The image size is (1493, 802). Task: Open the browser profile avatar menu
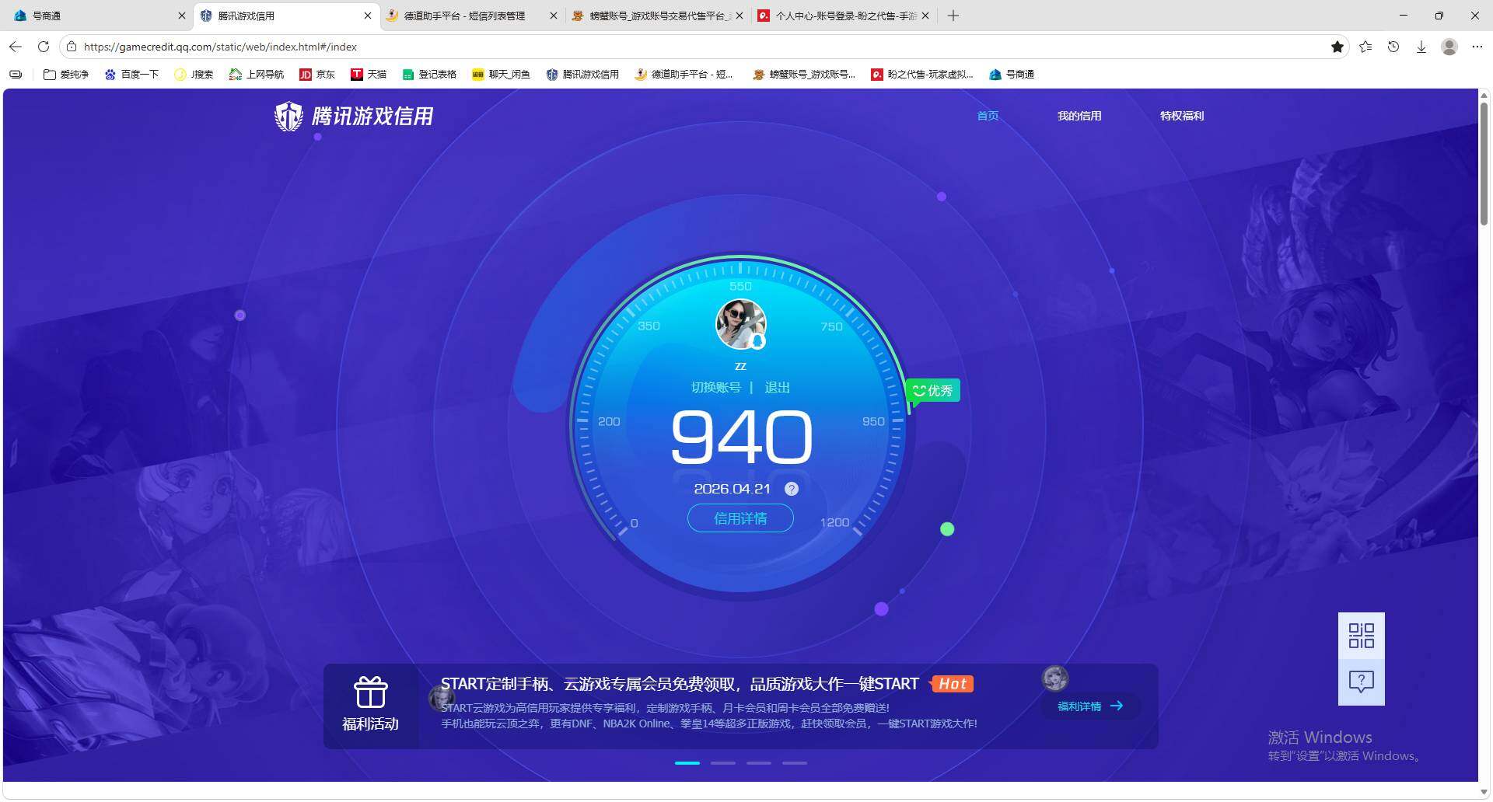click(x=1449, y=47)
